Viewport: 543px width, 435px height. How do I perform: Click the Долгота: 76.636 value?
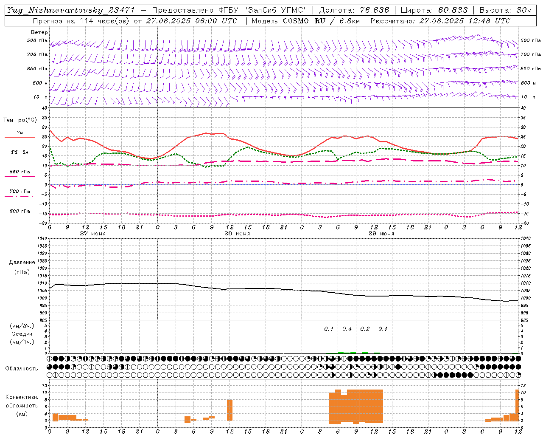coord(354,10)
